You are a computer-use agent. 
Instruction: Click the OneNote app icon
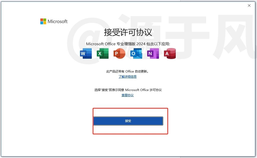(x=153, y=53)
